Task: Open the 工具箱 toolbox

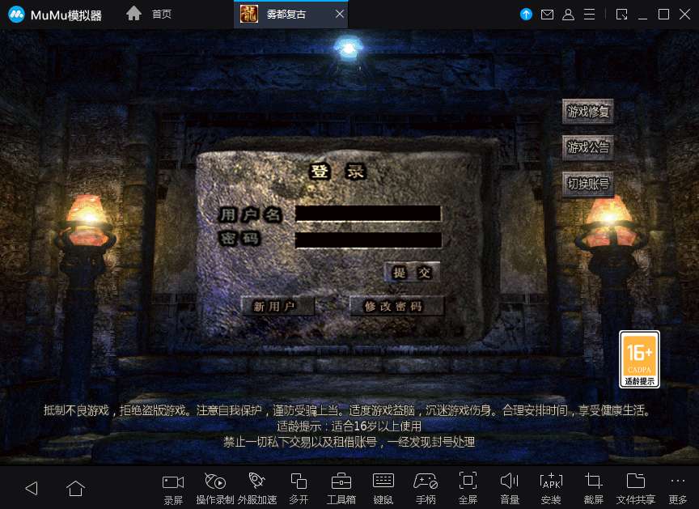Action: 341,486
